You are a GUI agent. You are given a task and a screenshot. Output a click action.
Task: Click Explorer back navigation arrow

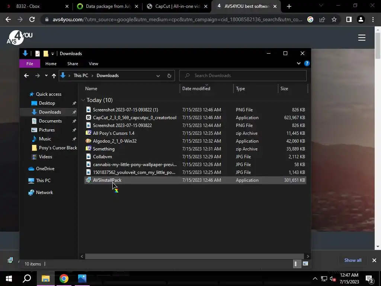(x=26, y=76)
